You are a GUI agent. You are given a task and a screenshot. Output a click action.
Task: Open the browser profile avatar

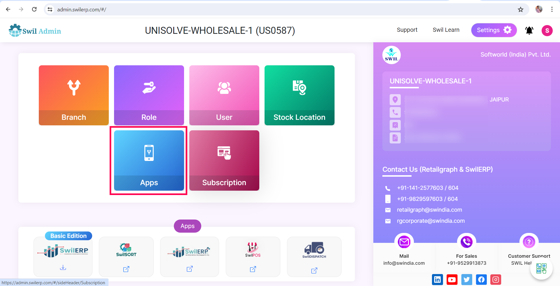(539, 9)
